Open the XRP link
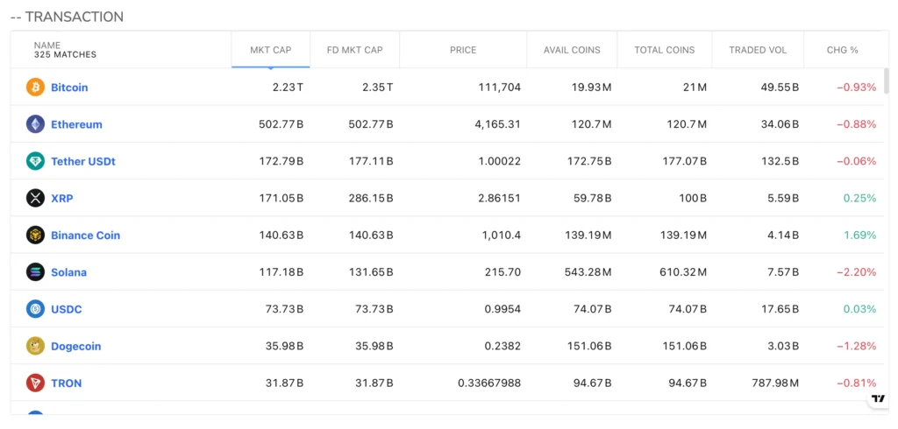The image size is (898, 429). tap(62, 199)
